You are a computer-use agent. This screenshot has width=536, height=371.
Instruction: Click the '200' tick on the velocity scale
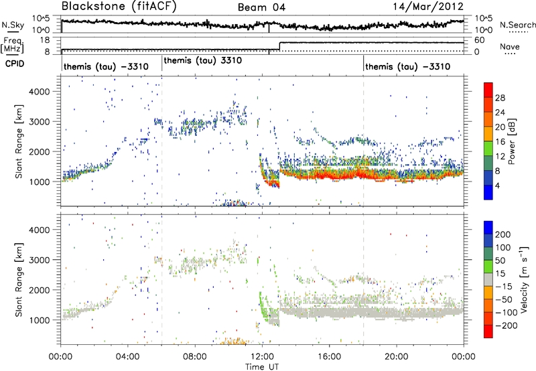click(x=503, y=234)
